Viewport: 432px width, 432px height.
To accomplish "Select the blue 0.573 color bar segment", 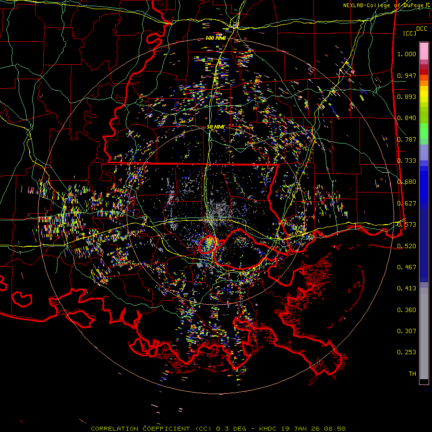I will [424, 224].
